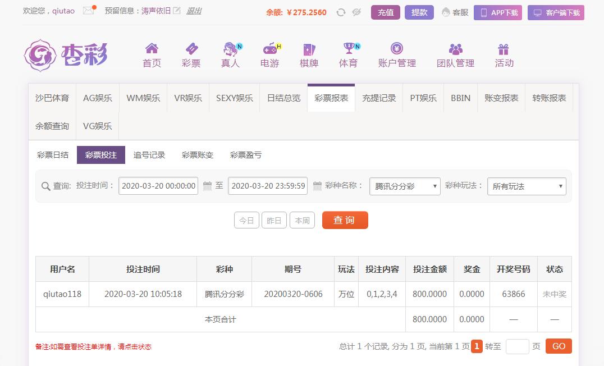The width and height of the screenshot is (604, 366).
Task: Open start date calendar icon
Action: (207, 186)
